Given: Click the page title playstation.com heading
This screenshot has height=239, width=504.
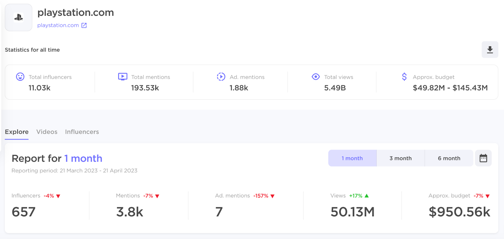Looking at the screenshot, I should pyautogui.click(x=76, y=13).
